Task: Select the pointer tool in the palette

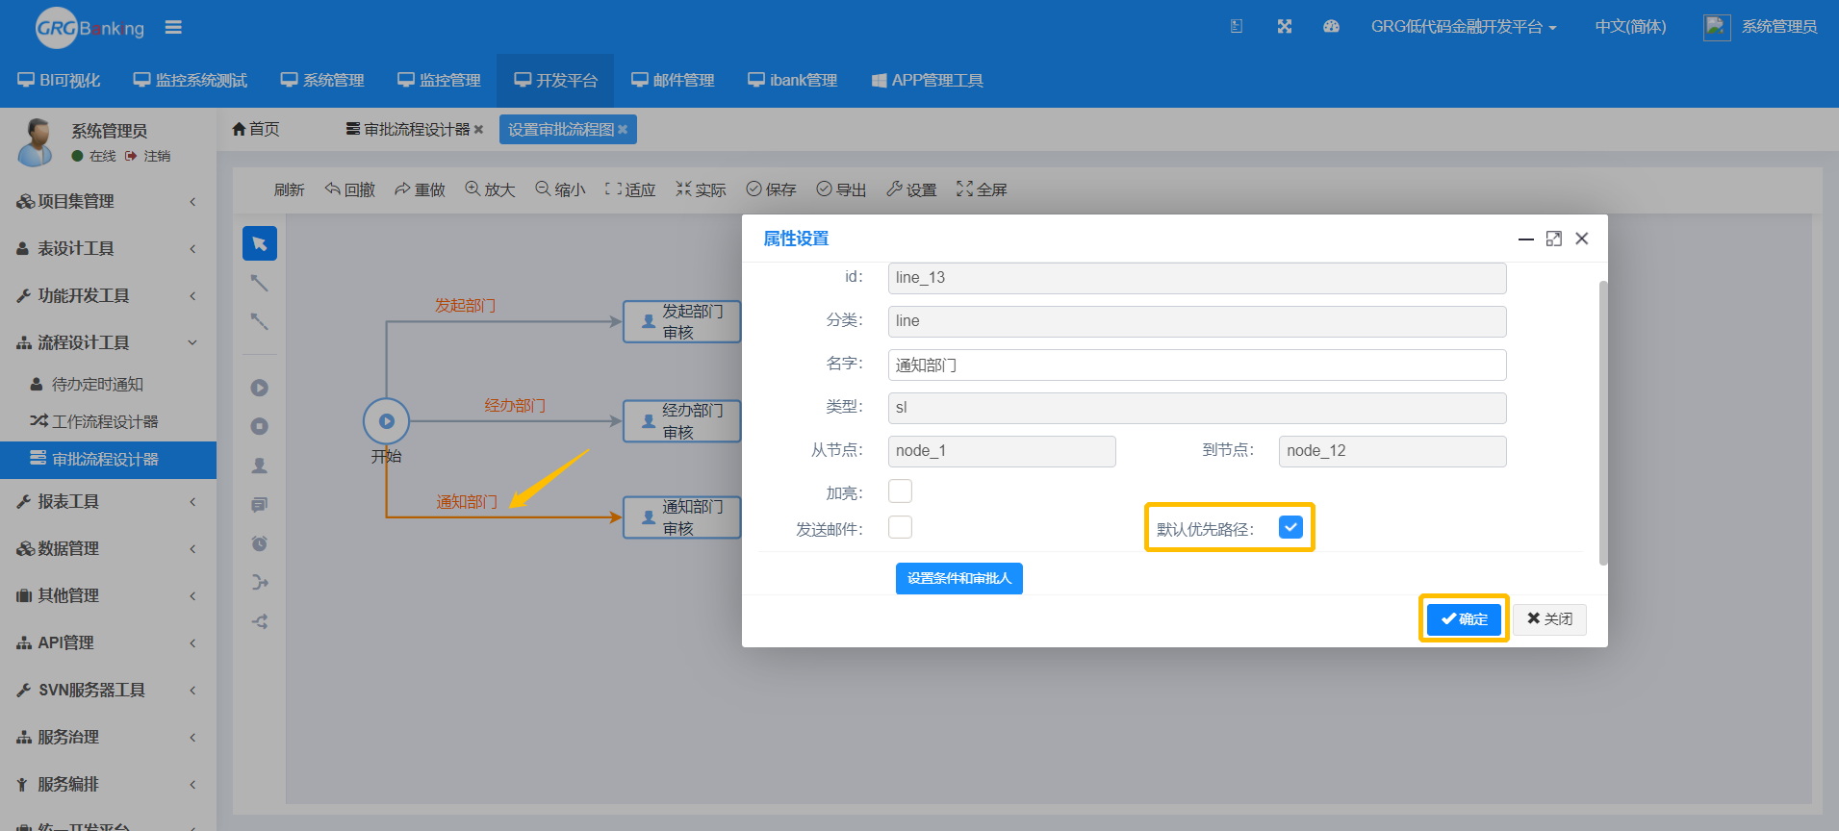Action: click(259, 243)
